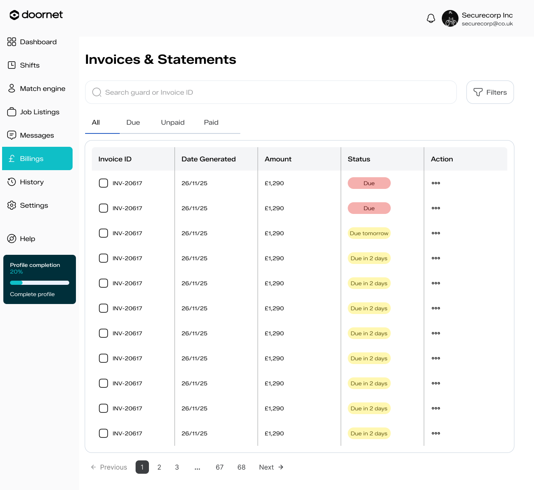
Task: Open the action menu on the first invoice
Action: coord(436,183)
